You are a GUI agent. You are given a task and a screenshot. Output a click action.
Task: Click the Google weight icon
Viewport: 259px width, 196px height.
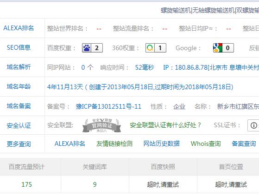coord(218,48)
